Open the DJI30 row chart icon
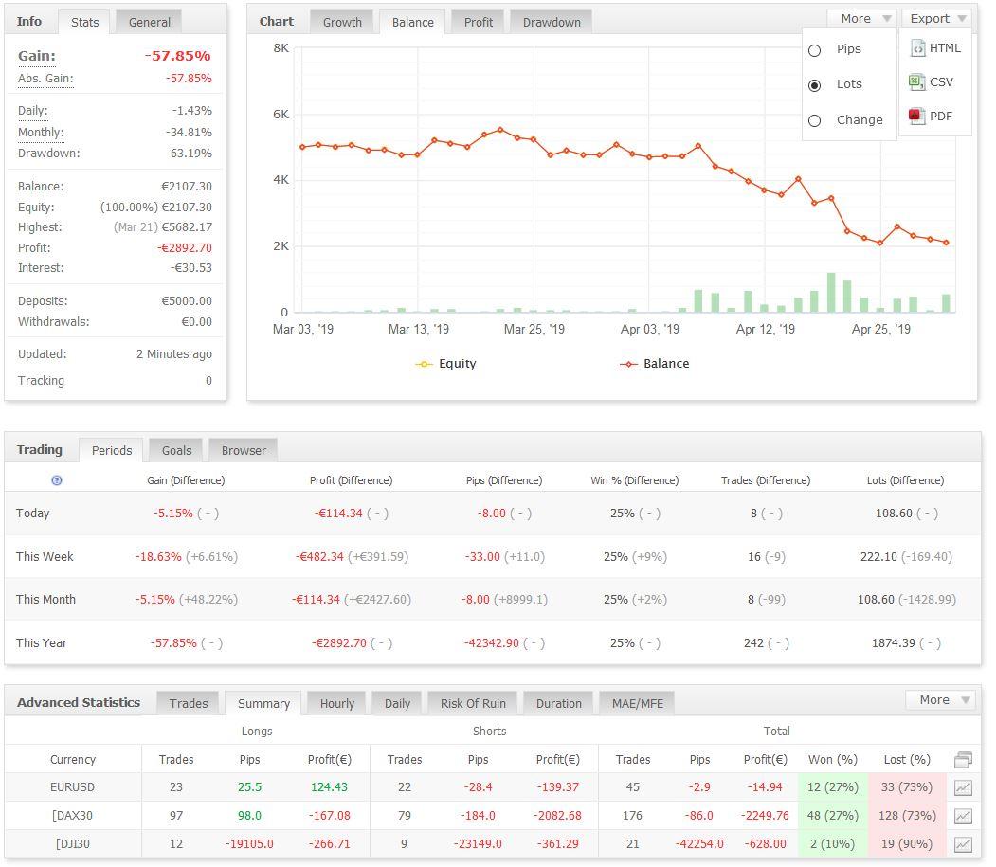This screenshot has height=867, width=996. (x=963, y=844)
